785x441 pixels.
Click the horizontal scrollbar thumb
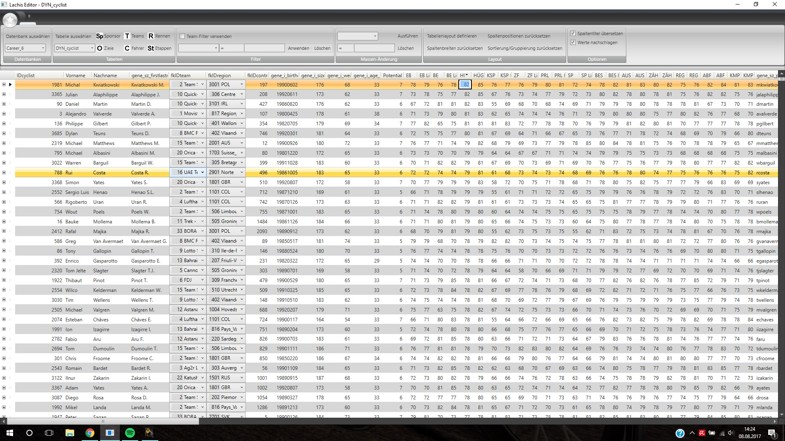(103, 421)
